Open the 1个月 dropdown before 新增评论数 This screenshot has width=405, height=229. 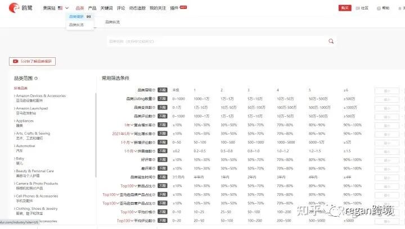127,143
